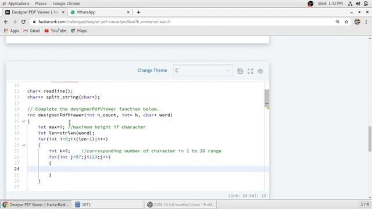Go forward to next page
This screenshot has height=209, width=372.
coord(15,22)
